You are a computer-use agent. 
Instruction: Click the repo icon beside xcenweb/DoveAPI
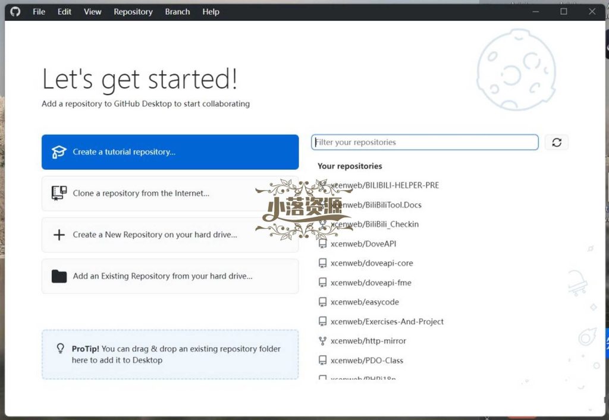tap(322, 244)
